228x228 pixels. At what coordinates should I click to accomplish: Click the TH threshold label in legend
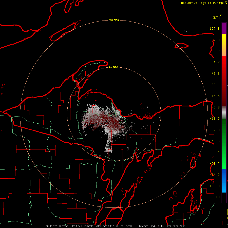coord(218,197)
